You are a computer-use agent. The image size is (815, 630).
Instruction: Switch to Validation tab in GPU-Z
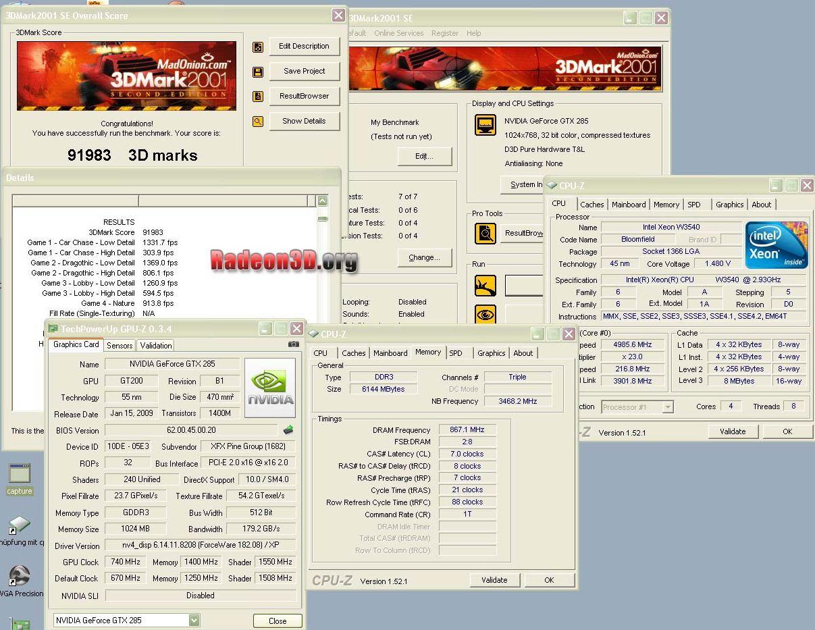click(156, 346)
